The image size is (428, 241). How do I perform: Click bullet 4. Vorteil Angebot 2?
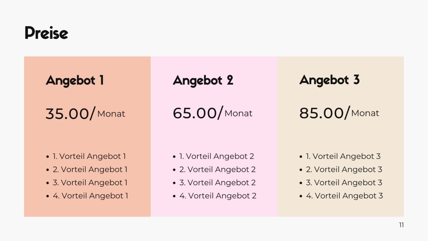click(x=218, y=196)
